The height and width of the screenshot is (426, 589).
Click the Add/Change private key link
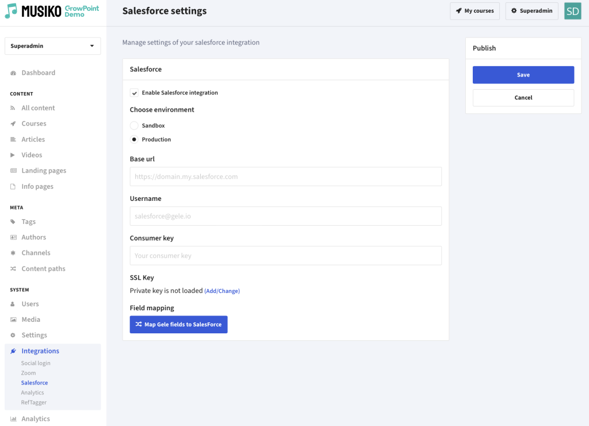tap(222, 291)
